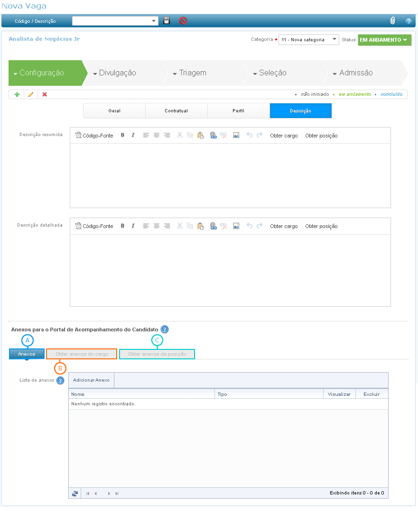The height and width of the screenshot is (512, 418).
Task: Click the pencil edit stage icon
Action: point(31,94)
